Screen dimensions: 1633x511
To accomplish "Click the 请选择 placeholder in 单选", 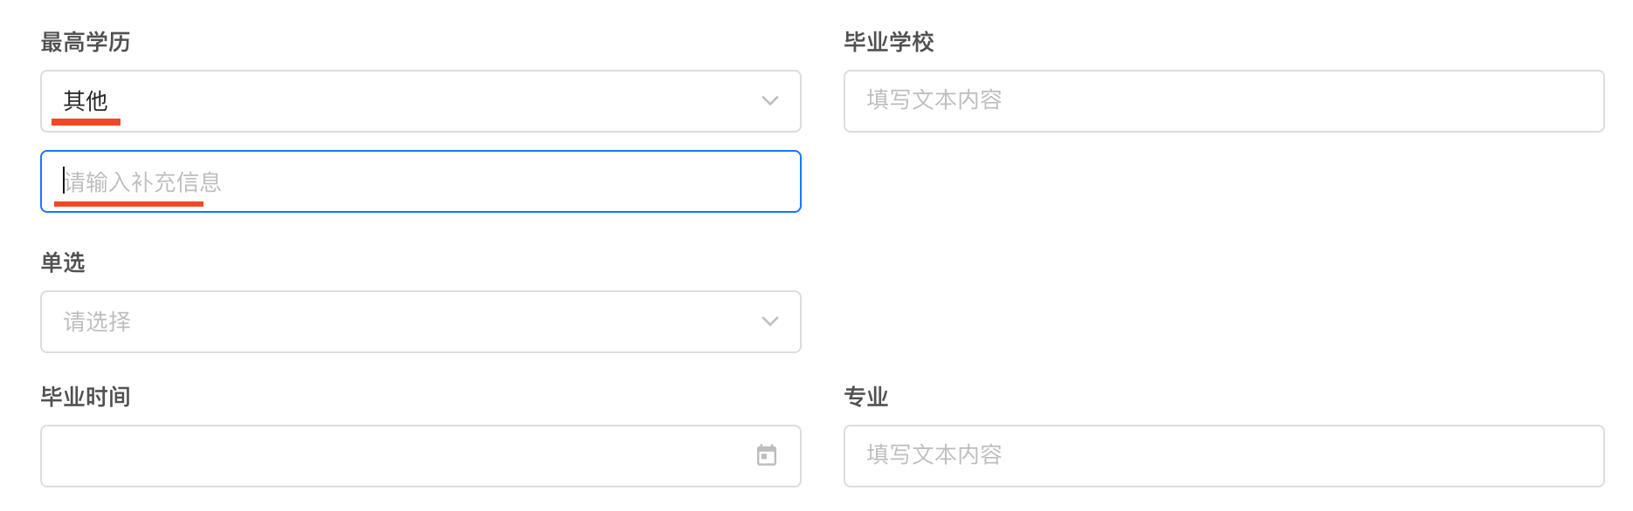I will click(x=97, y=322).
